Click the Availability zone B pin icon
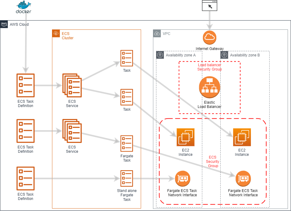Image resolution: width=291 pixels, height=211 pixels. point(224,55)
